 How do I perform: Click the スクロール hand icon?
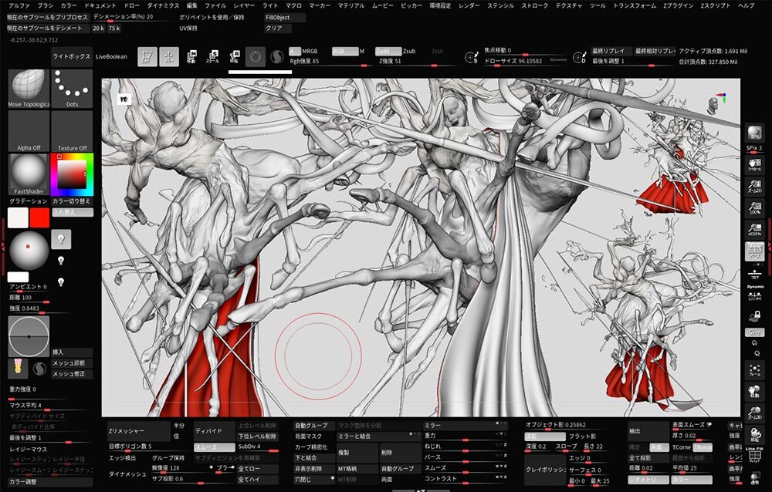754,165
